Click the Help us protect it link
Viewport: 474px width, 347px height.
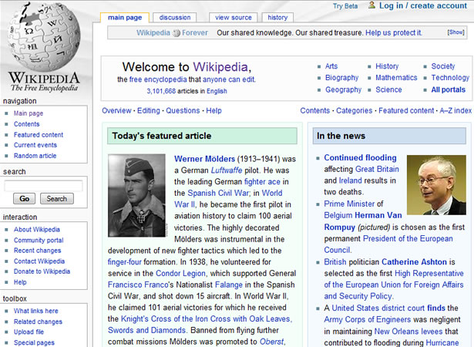(x=393, y=32)
